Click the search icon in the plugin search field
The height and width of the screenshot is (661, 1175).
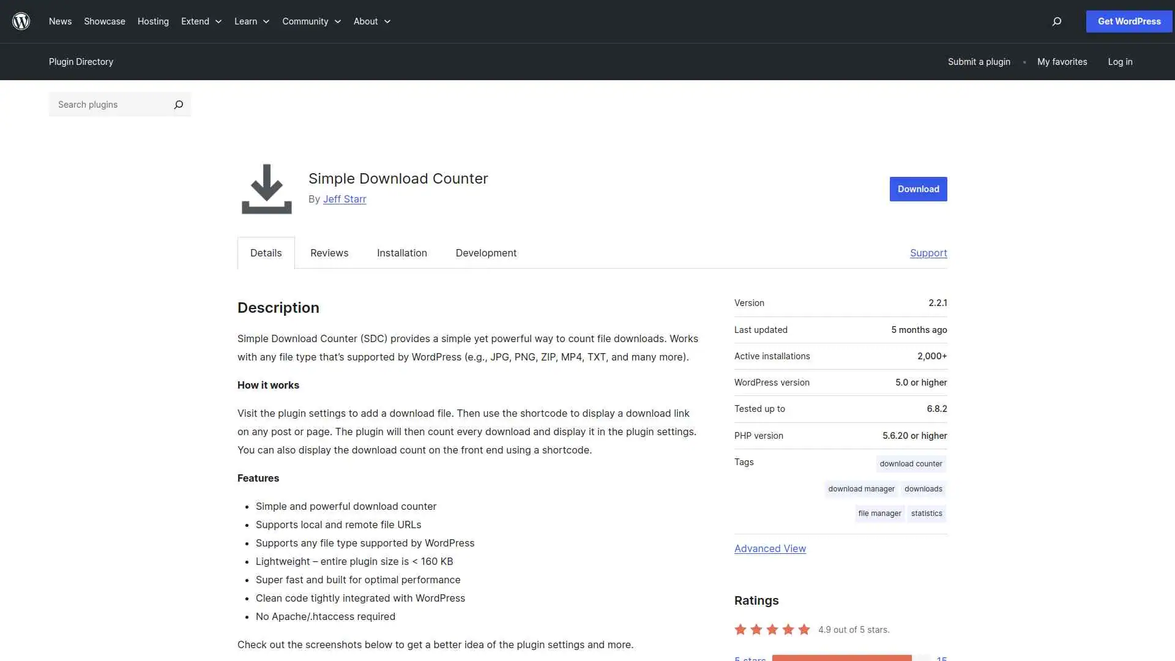(179, 105)
